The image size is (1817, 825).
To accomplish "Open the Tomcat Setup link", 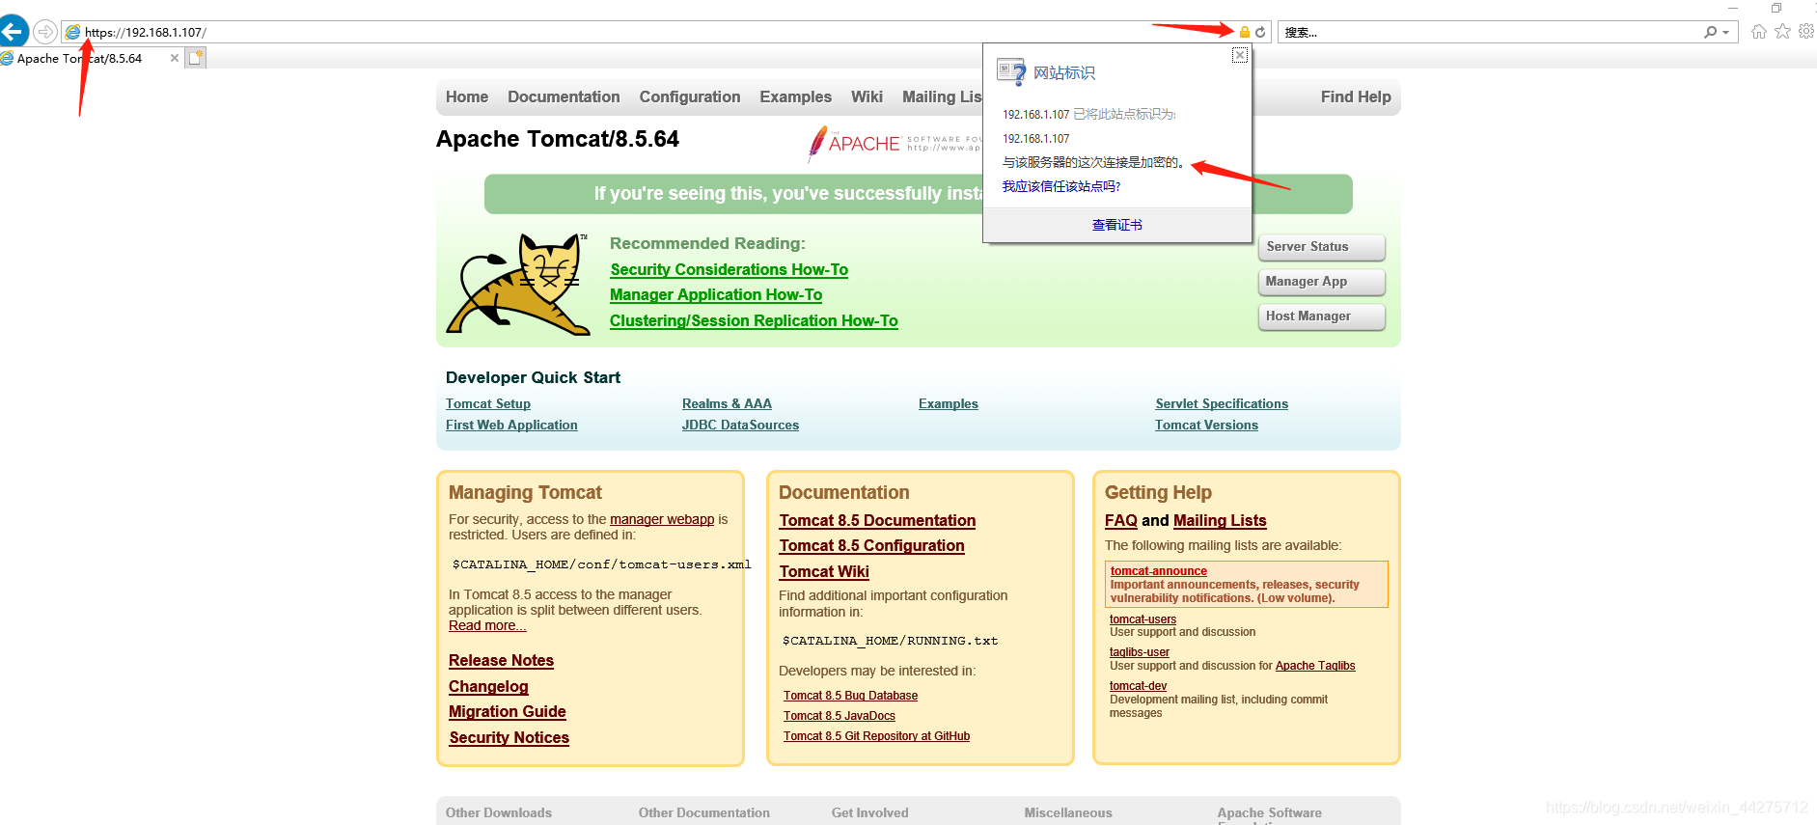I will [488, 404].
